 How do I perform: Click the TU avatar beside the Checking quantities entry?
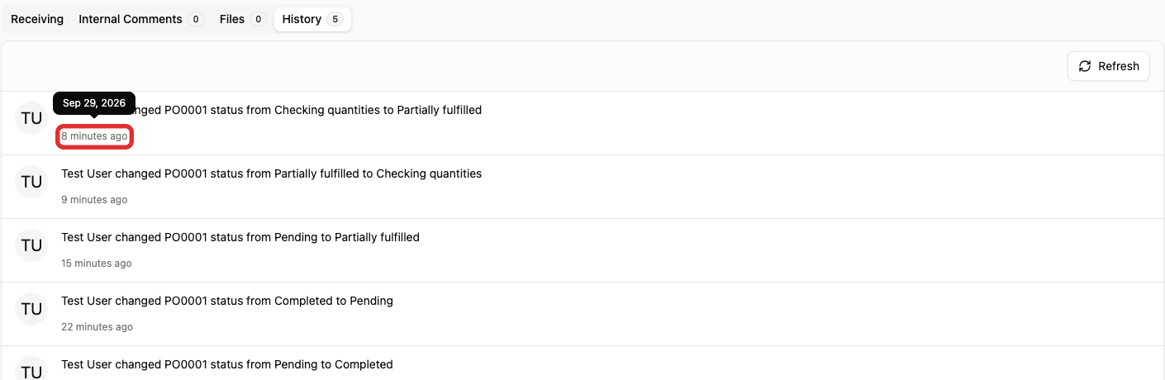31,182
